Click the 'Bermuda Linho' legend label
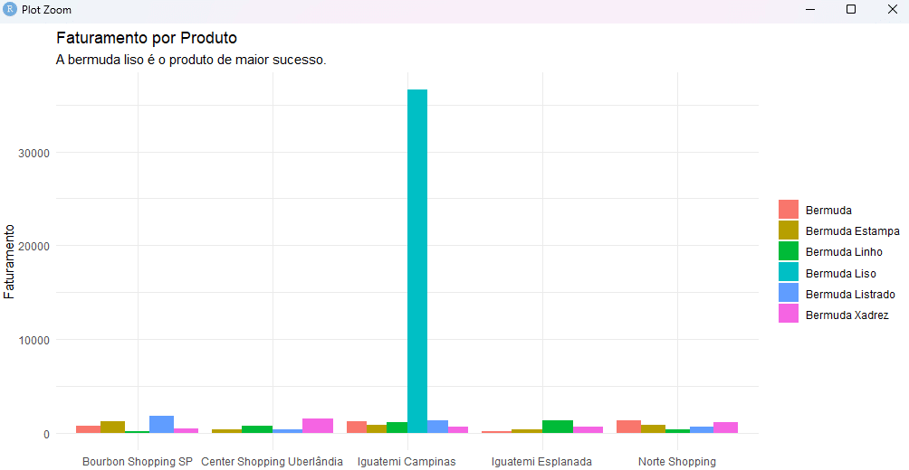Screen dimensions: 909x470 click(844, 252)
